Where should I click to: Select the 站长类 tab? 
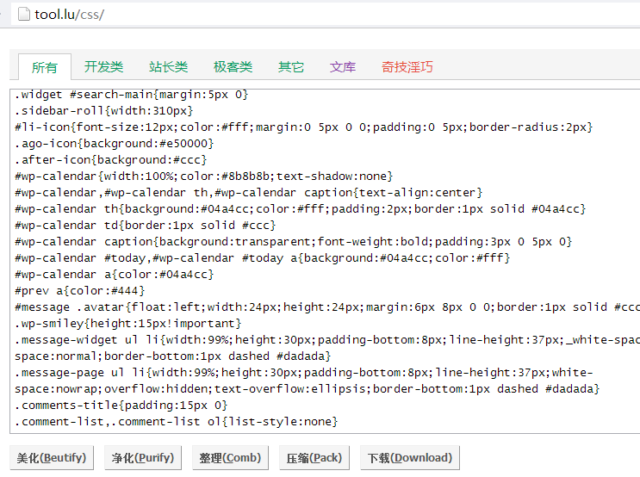[x=168, y=66]
